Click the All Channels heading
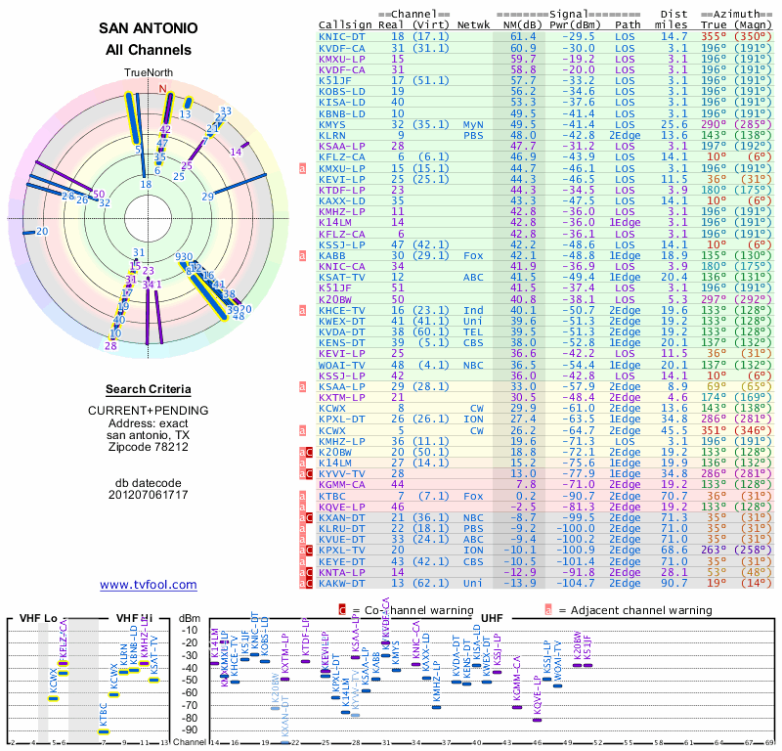 pos(149,50)
